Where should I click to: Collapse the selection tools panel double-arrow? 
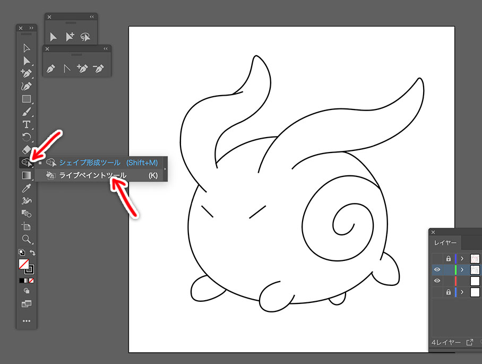[x=92, y=17]
